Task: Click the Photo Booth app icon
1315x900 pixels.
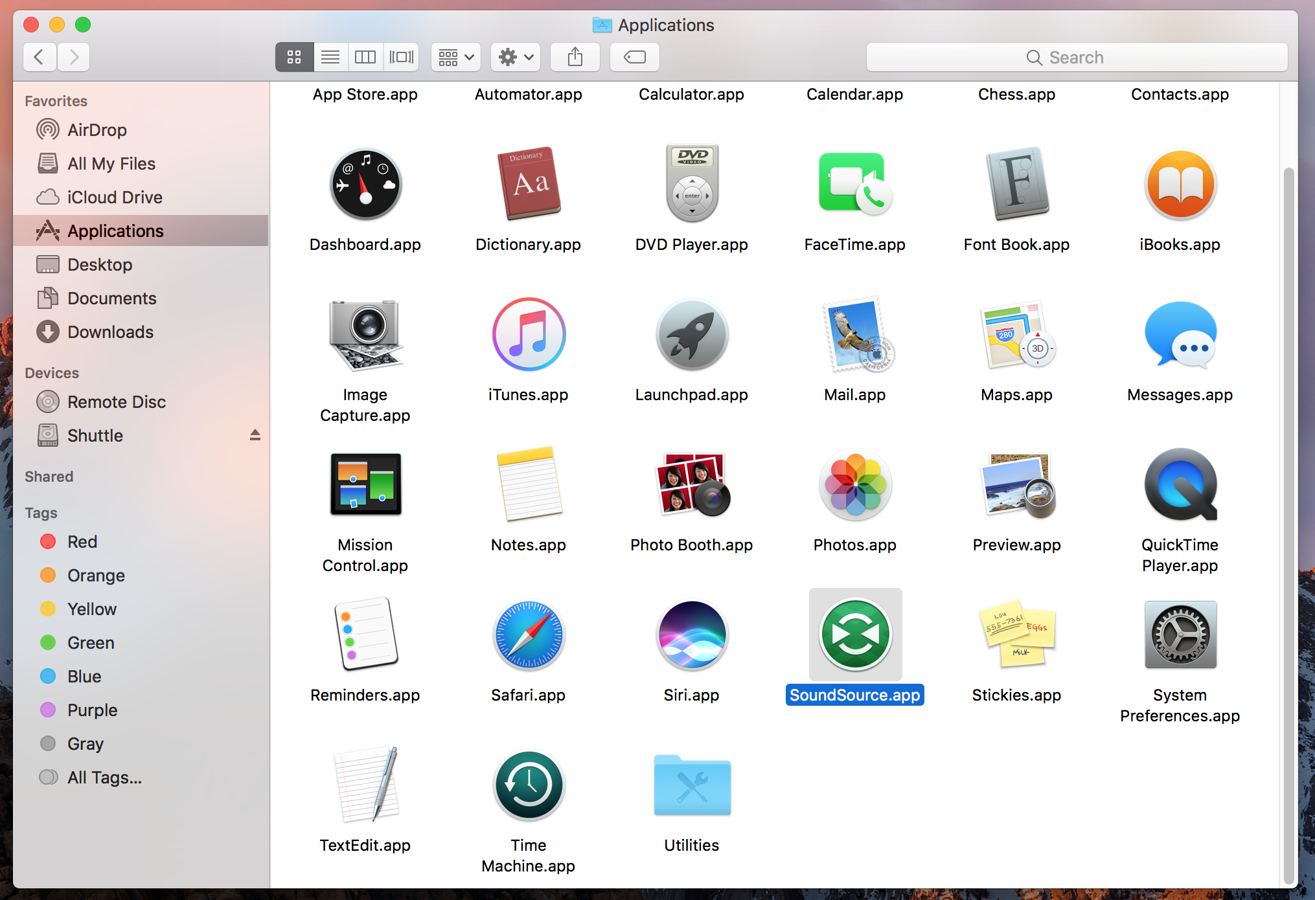Action: click(693, 484)
